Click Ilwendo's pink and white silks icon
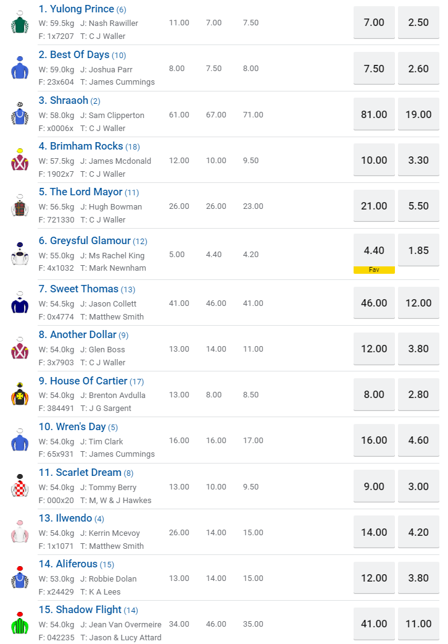Image resolution: width=448 pixels, height=644 pixels. click(20, 532)
